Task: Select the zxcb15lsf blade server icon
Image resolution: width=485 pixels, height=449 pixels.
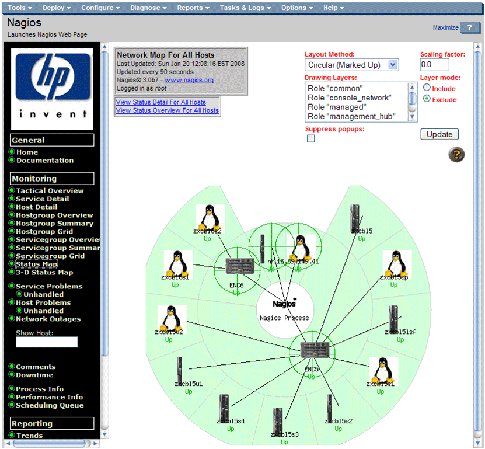Action: 393,319
